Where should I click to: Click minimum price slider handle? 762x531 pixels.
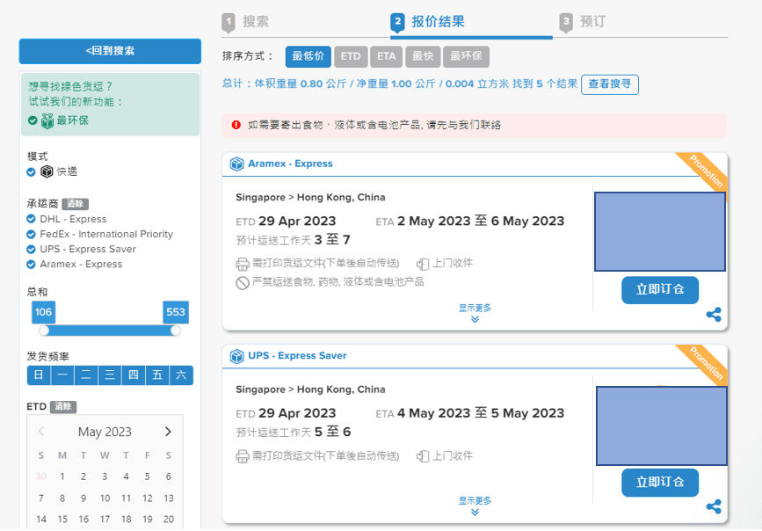[x=44, y=331]
